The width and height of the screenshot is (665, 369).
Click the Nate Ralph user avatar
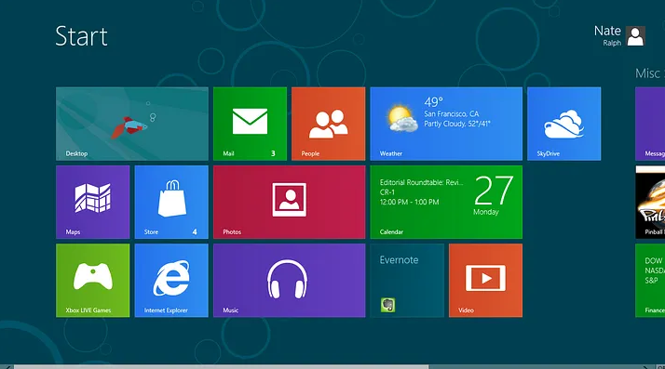tap(635, 36)
